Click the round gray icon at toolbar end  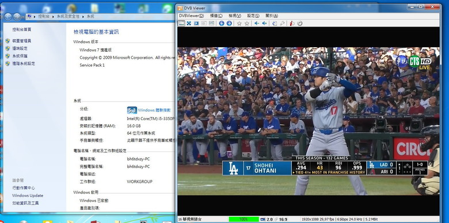pyautogui.click(x=300, y=24)
